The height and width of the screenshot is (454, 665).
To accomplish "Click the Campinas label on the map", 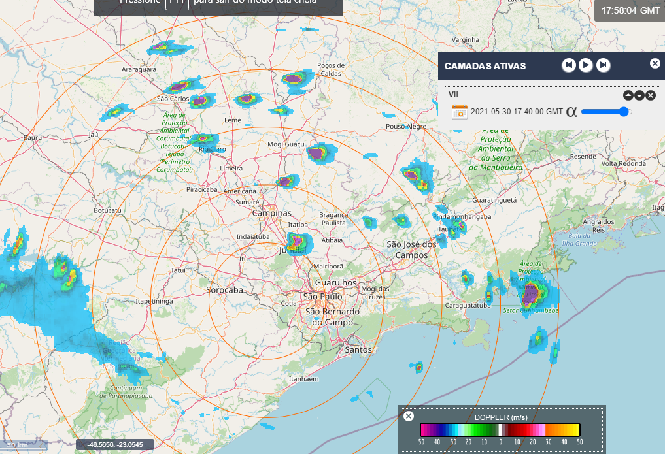I will tap(272, 213).
